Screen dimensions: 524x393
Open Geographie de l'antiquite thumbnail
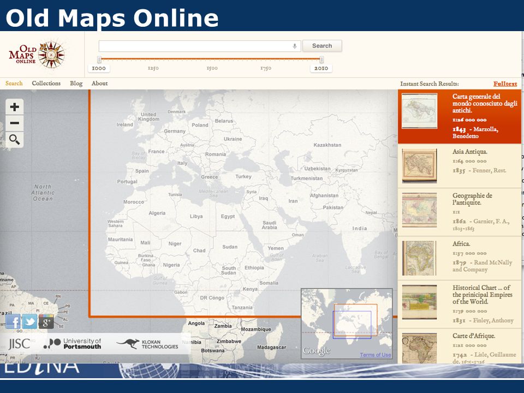[419, 210]
